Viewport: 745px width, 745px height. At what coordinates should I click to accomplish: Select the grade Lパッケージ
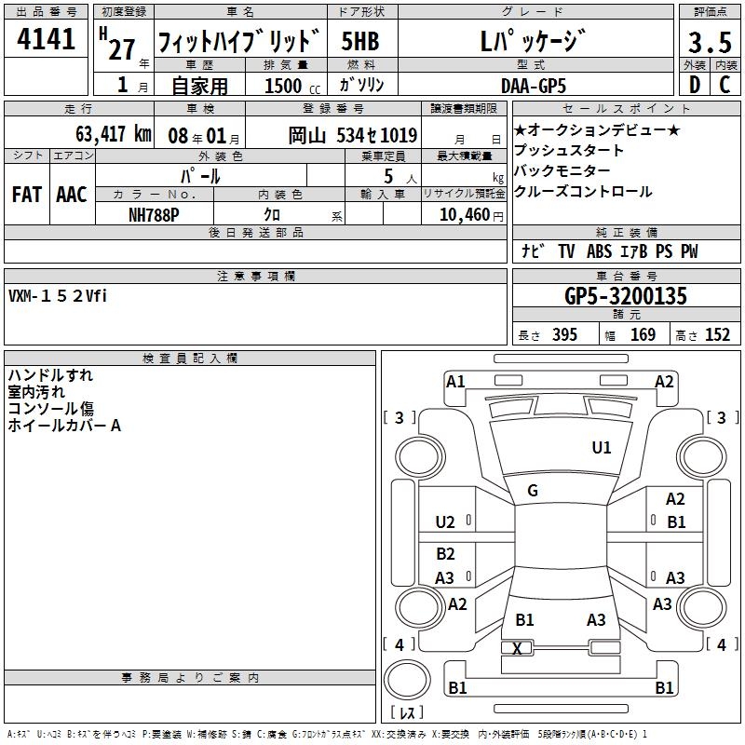533,40
